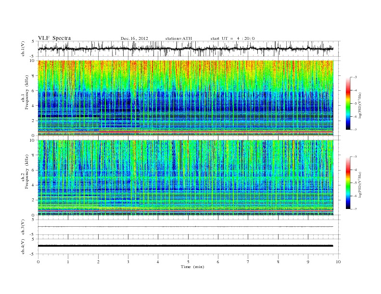Click time axis tick label '0'
The height and width of the screenshot is (294, 381).
pyautogui.click(x=38, y=262)
